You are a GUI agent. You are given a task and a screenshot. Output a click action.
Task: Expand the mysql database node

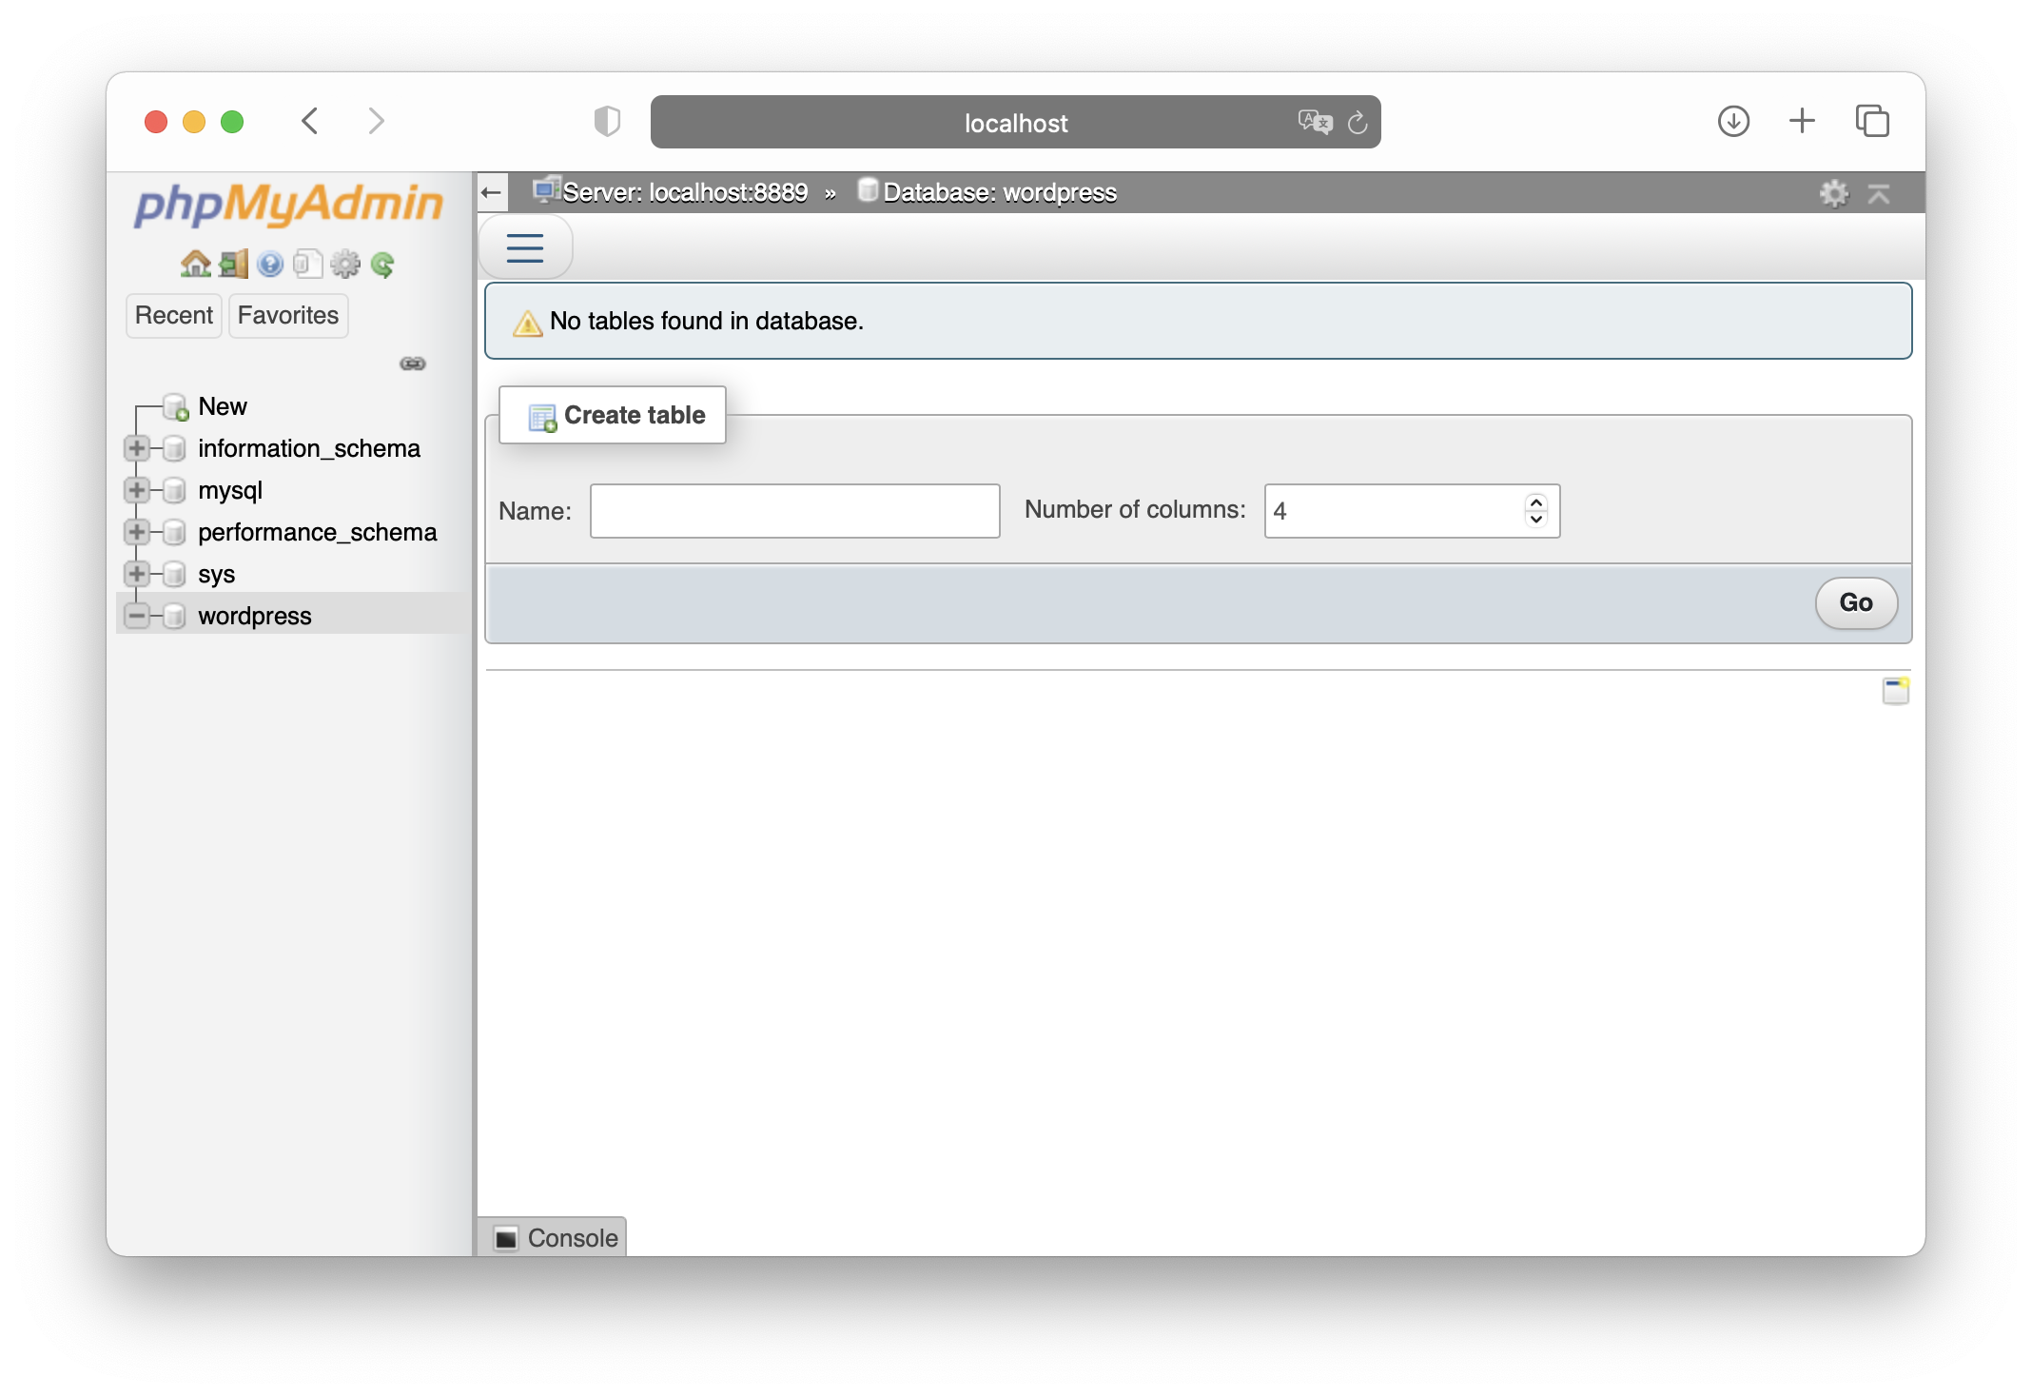[138, 490]
